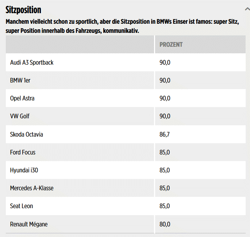Click the Renault Mégane entry
Image resolution: width=250 pixels, height=237 pixels.
click(x=29, y=224)
